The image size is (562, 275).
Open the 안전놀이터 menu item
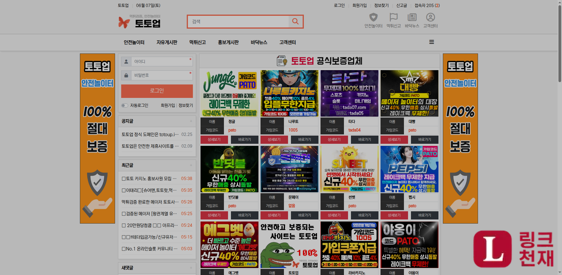tap(134, 42)
